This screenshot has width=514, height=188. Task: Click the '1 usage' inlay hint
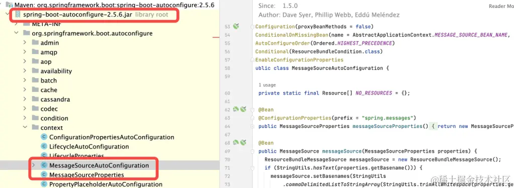[267, 85]
